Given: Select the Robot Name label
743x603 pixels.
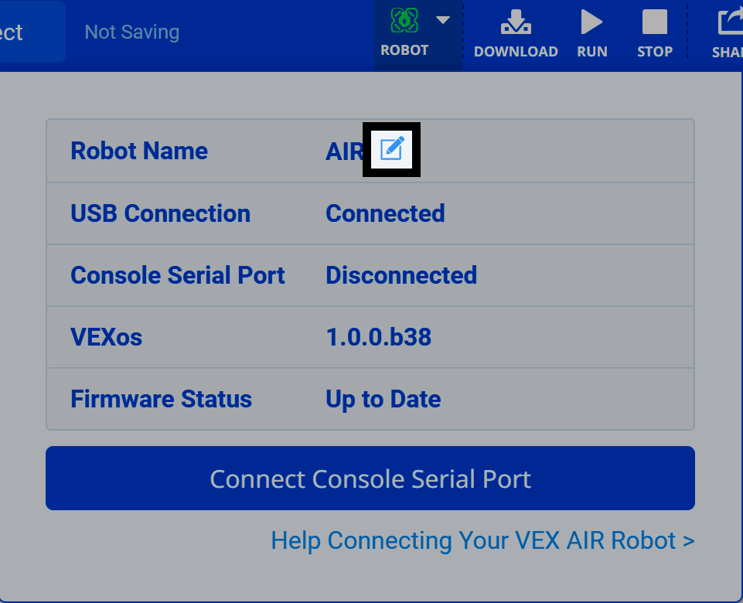Looking at the screenshot, I should pos(139,151).
